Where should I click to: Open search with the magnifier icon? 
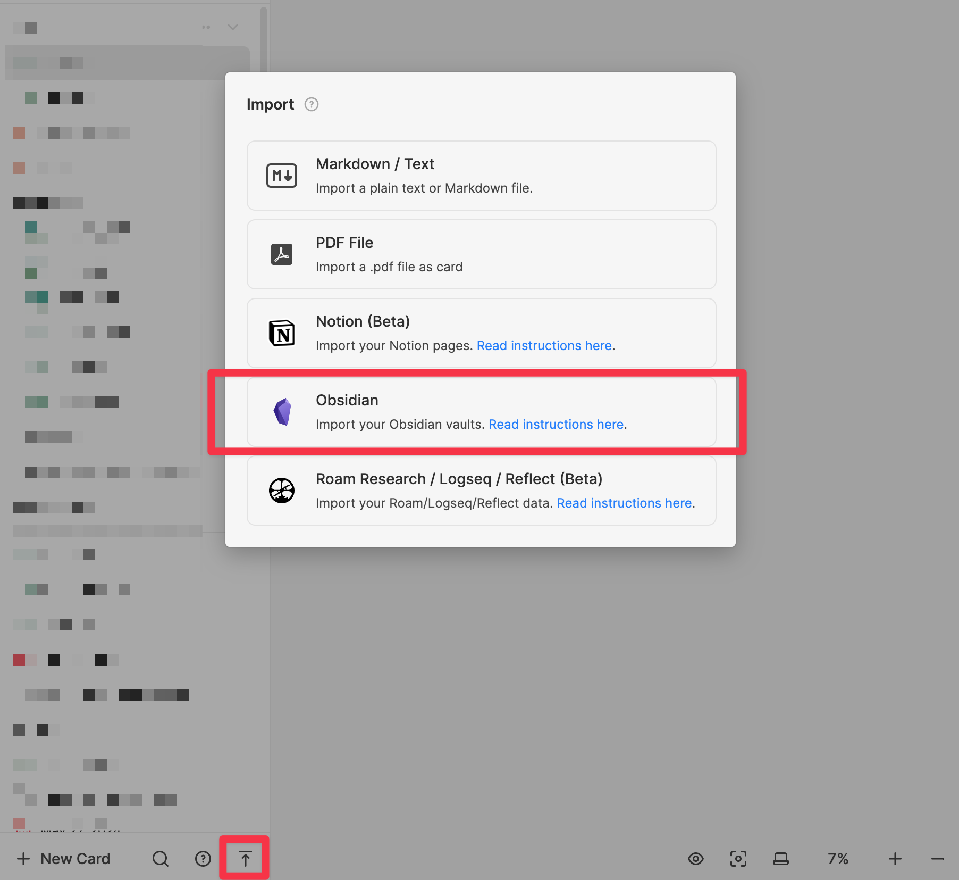pyautogui.click(x=161, y=859)
